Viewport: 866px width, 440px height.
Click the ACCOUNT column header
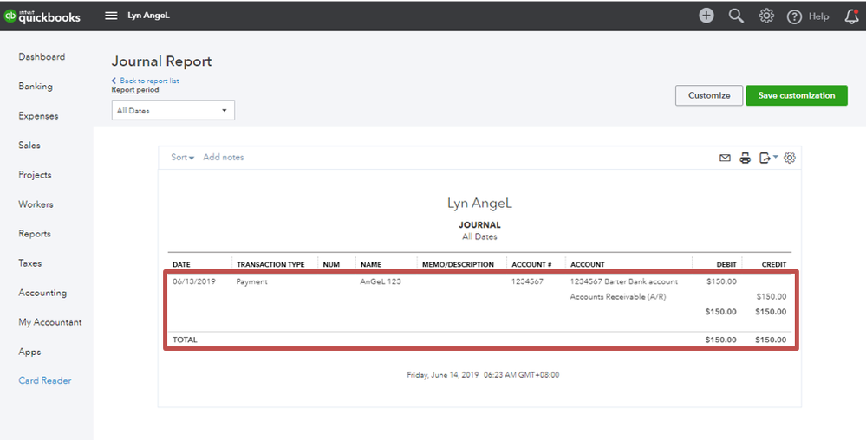(587, 264)
